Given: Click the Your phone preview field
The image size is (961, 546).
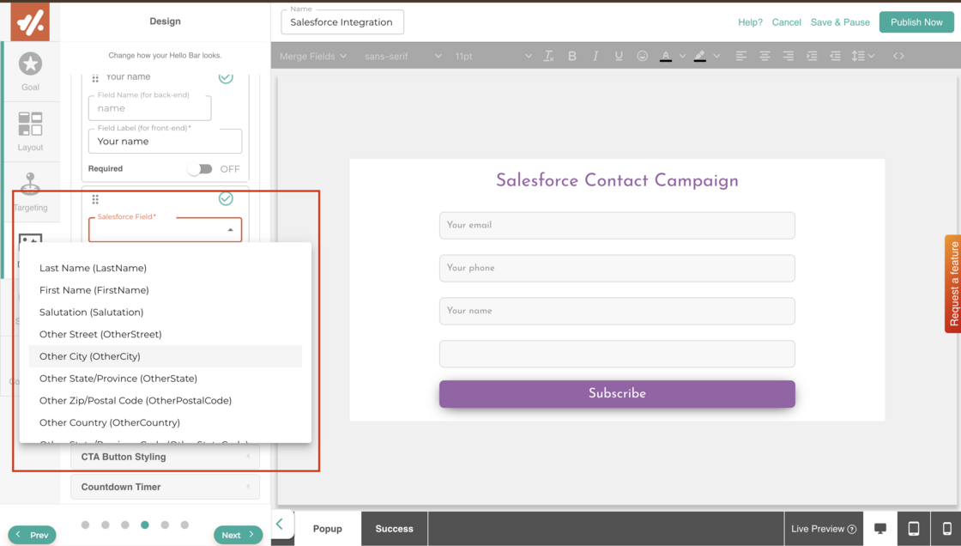Looking at the screenshot, I should (x=617, y=268).
